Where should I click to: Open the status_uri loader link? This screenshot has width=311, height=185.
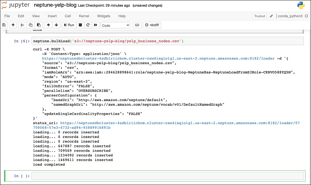coord(166,125)
